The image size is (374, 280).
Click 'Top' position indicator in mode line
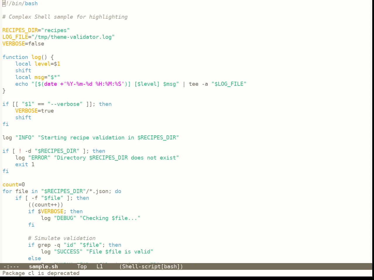(x=82, y=267)
